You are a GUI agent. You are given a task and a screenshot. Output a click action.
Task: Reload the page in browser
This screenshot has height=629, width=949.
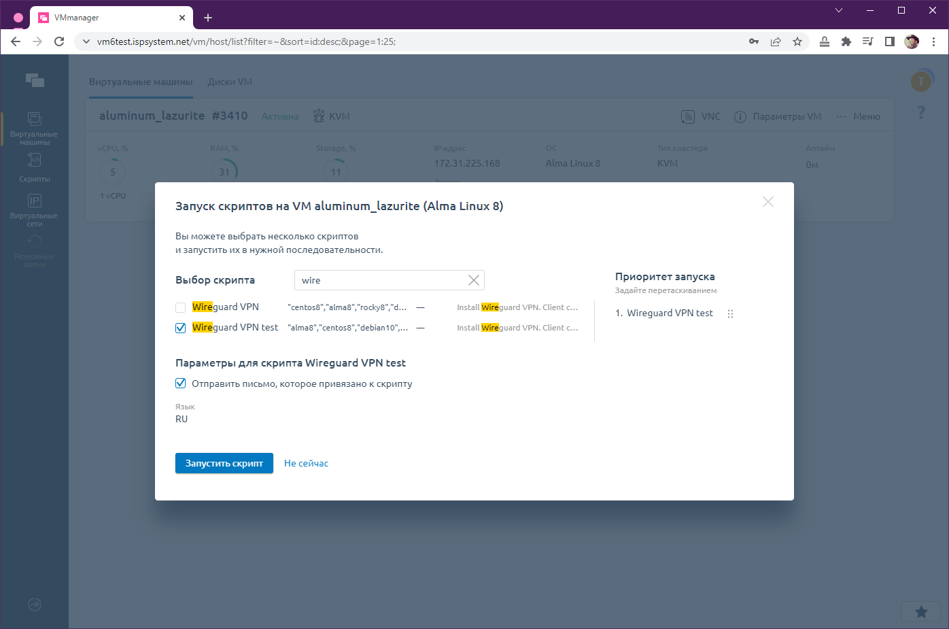(x=59, y=41)
